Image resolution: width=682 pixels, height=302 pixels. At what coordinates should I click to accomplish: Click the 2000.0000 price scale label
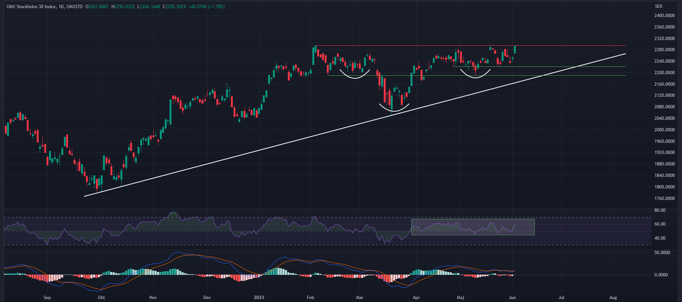664,130
